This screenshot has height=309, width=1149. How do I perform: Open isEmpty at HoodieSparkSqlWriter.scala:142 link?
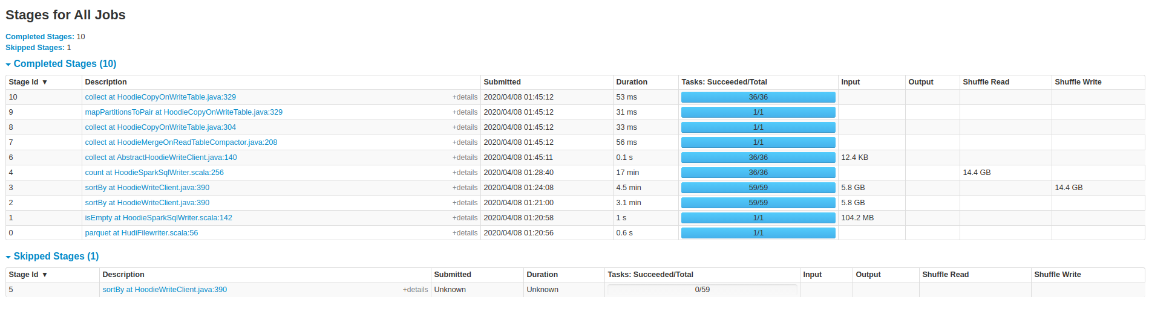tap(159, 218)
